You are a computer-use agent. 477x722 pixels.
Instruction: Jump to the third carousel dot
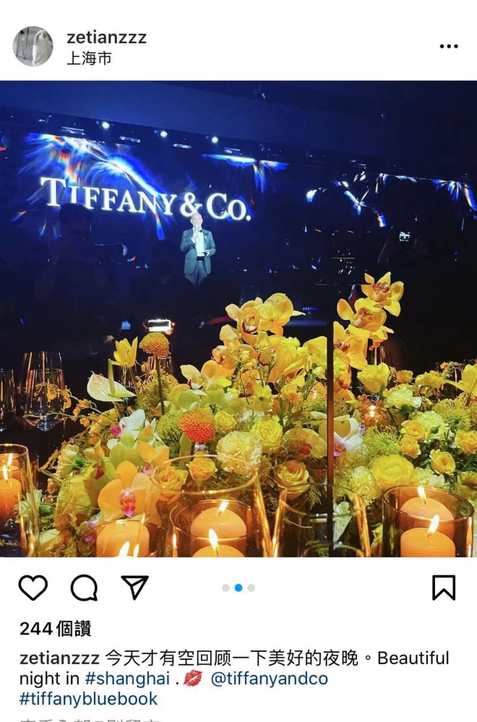(x=252, y=588)
